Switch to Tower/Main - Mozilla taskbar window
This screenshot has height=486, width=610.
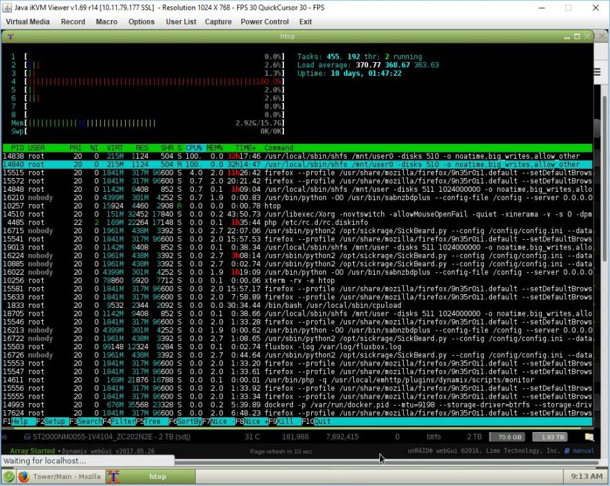coord(61,476)
